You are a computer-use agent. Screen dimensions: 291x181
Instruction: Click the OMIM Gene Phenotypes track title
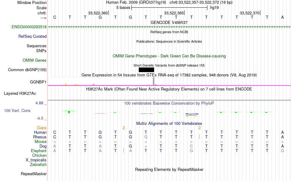coord(169,56)
